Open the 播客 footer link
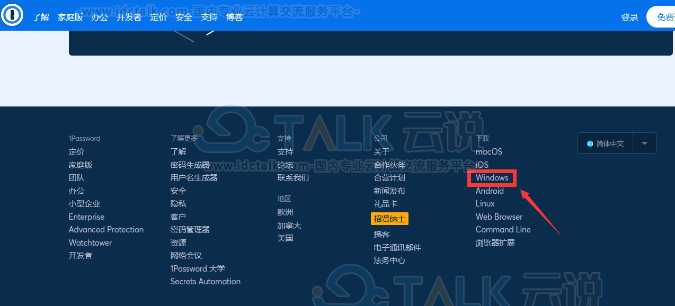The image size is (675, 306). click(381, 235)
